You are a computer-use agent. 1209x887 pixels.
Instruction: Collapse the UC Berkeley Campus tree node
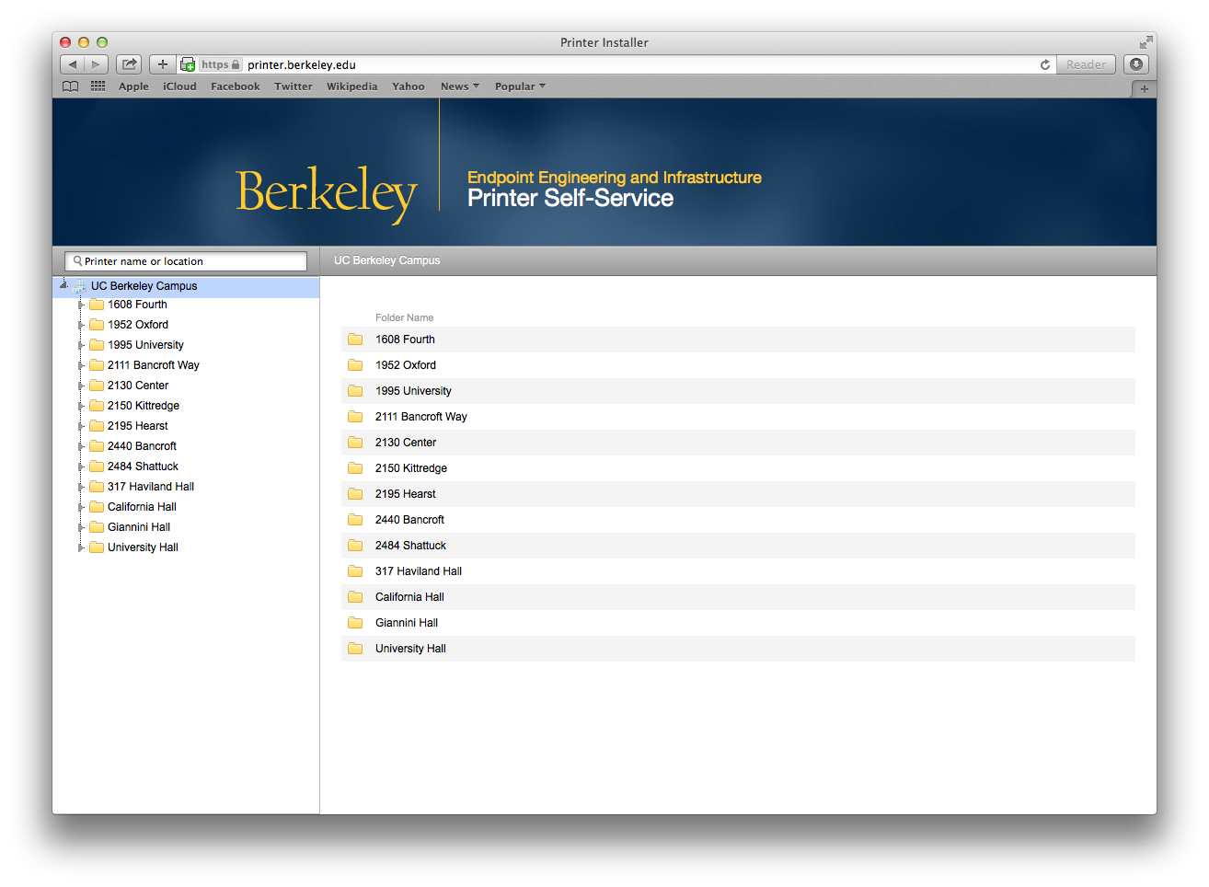pos(63,285)
